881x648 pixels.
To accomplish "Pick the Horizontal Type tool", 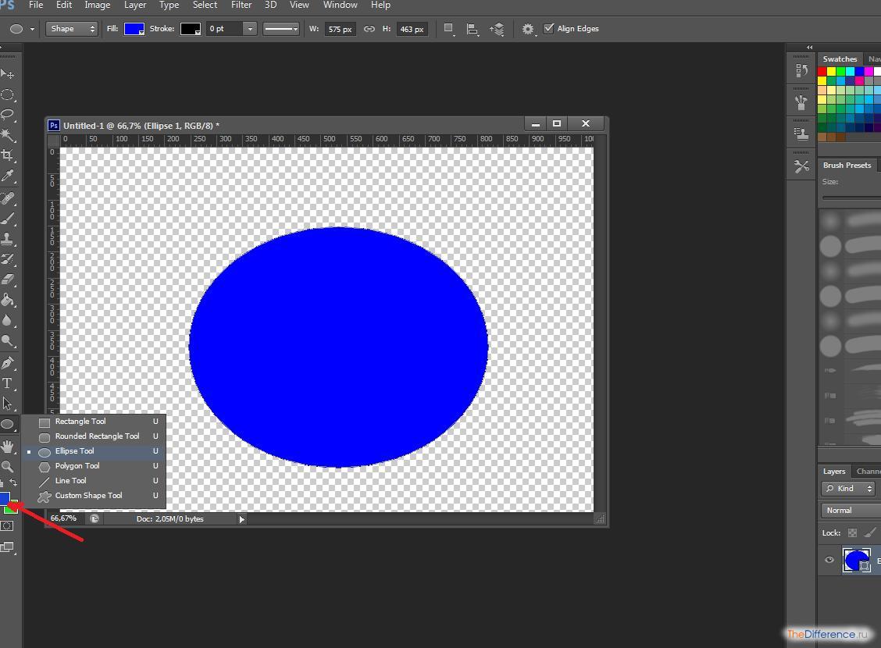I will (x=8, y=383).
